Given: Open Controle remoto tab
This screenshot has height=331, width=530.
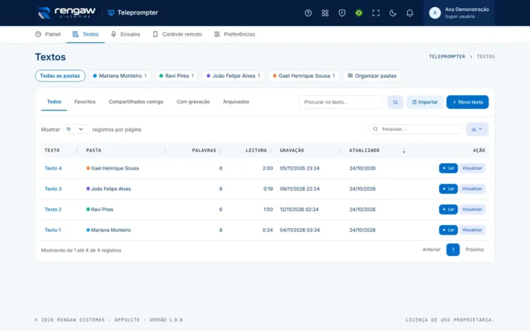Looking at the screenshot, I should (x=177, y=34).
